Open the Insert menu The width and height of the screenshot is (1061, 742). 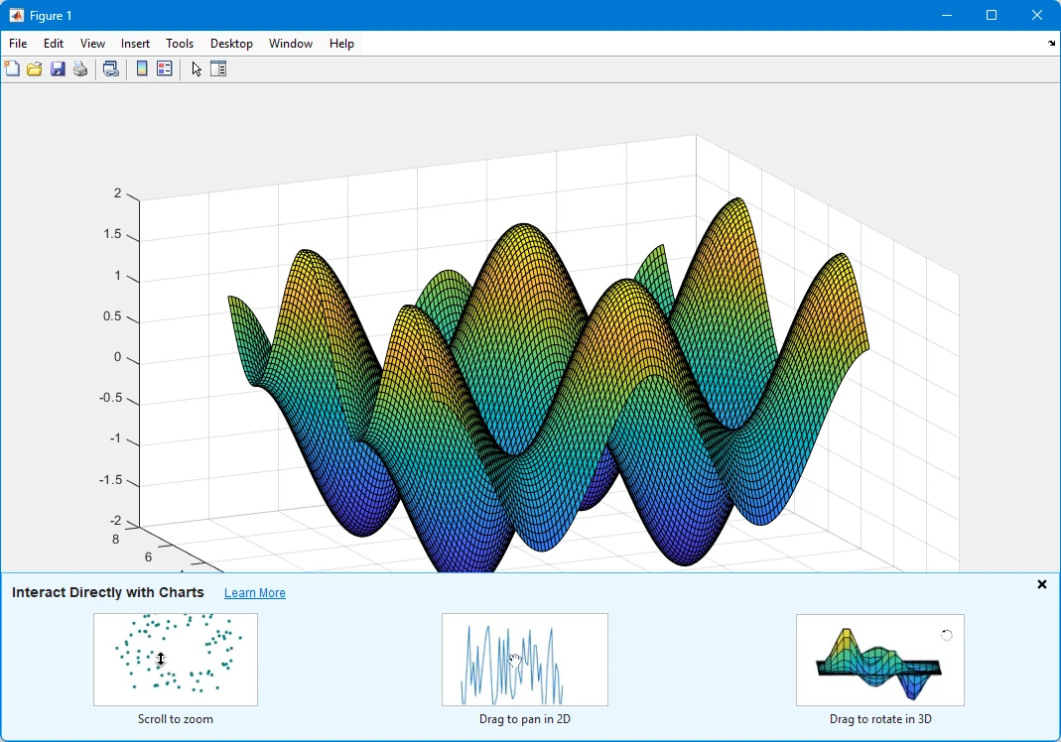point(135,44)
